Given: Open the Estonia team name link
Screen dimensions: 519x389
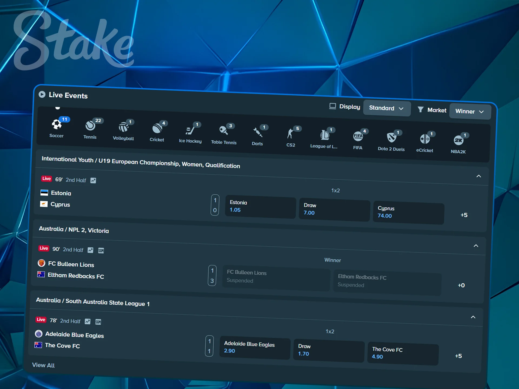Looking at the screenshot, I should coord(61,193).
